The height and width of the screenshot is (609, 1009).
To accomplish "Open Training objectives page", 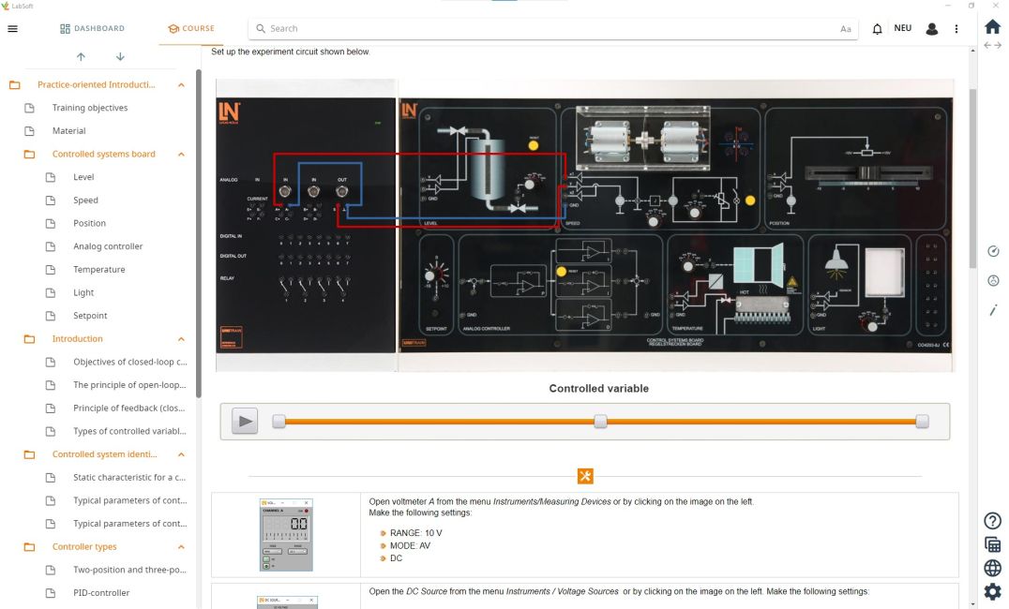I will coord(90,108).
